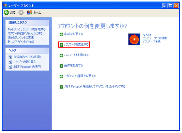This screenshot has width=182, height=133.
Task: Open the 名前を変更する link
Action: click(x=74, y=34)
